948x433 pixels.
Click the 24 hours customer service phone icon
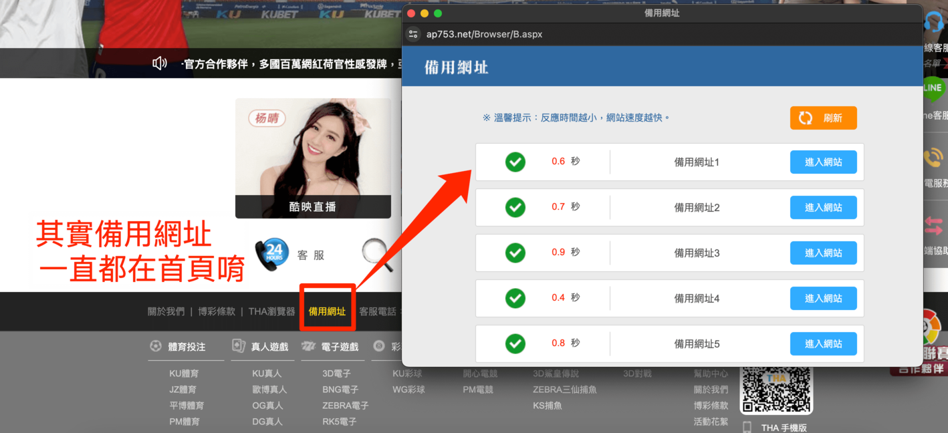[272, 255]
